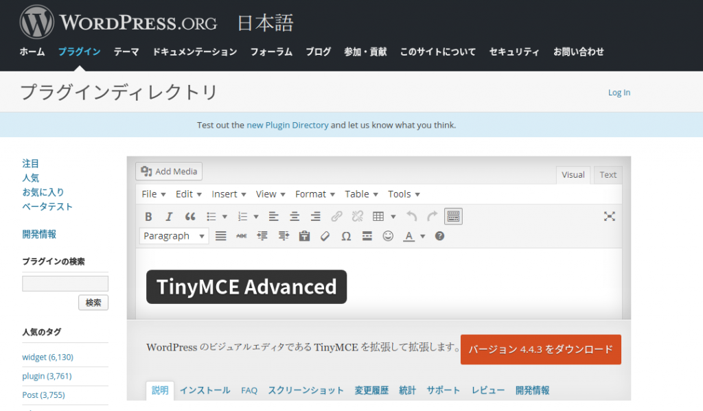Click the Add Media button
The height and width of the screenshot is (411, 703).
pos(169,172)
